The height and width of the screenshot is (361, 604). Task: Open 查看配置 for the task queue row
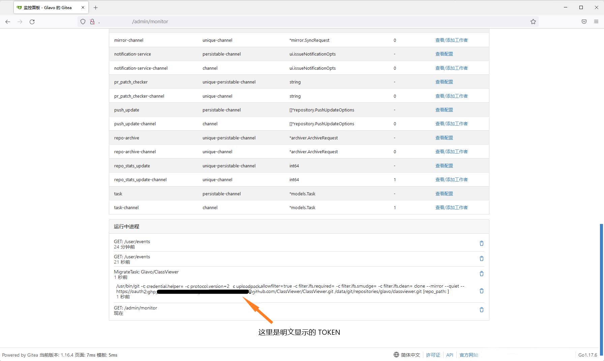(x=444, y=193)
